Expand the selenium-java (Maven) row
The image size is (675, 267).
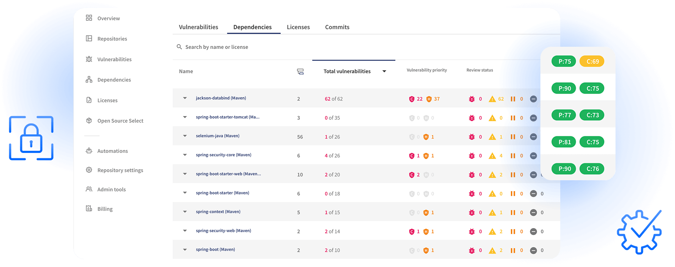185,136
